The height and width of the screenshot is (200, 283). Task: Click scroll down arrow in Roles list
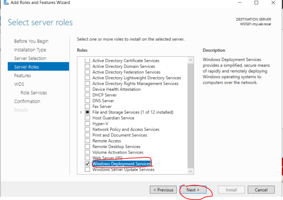(190, 171)
